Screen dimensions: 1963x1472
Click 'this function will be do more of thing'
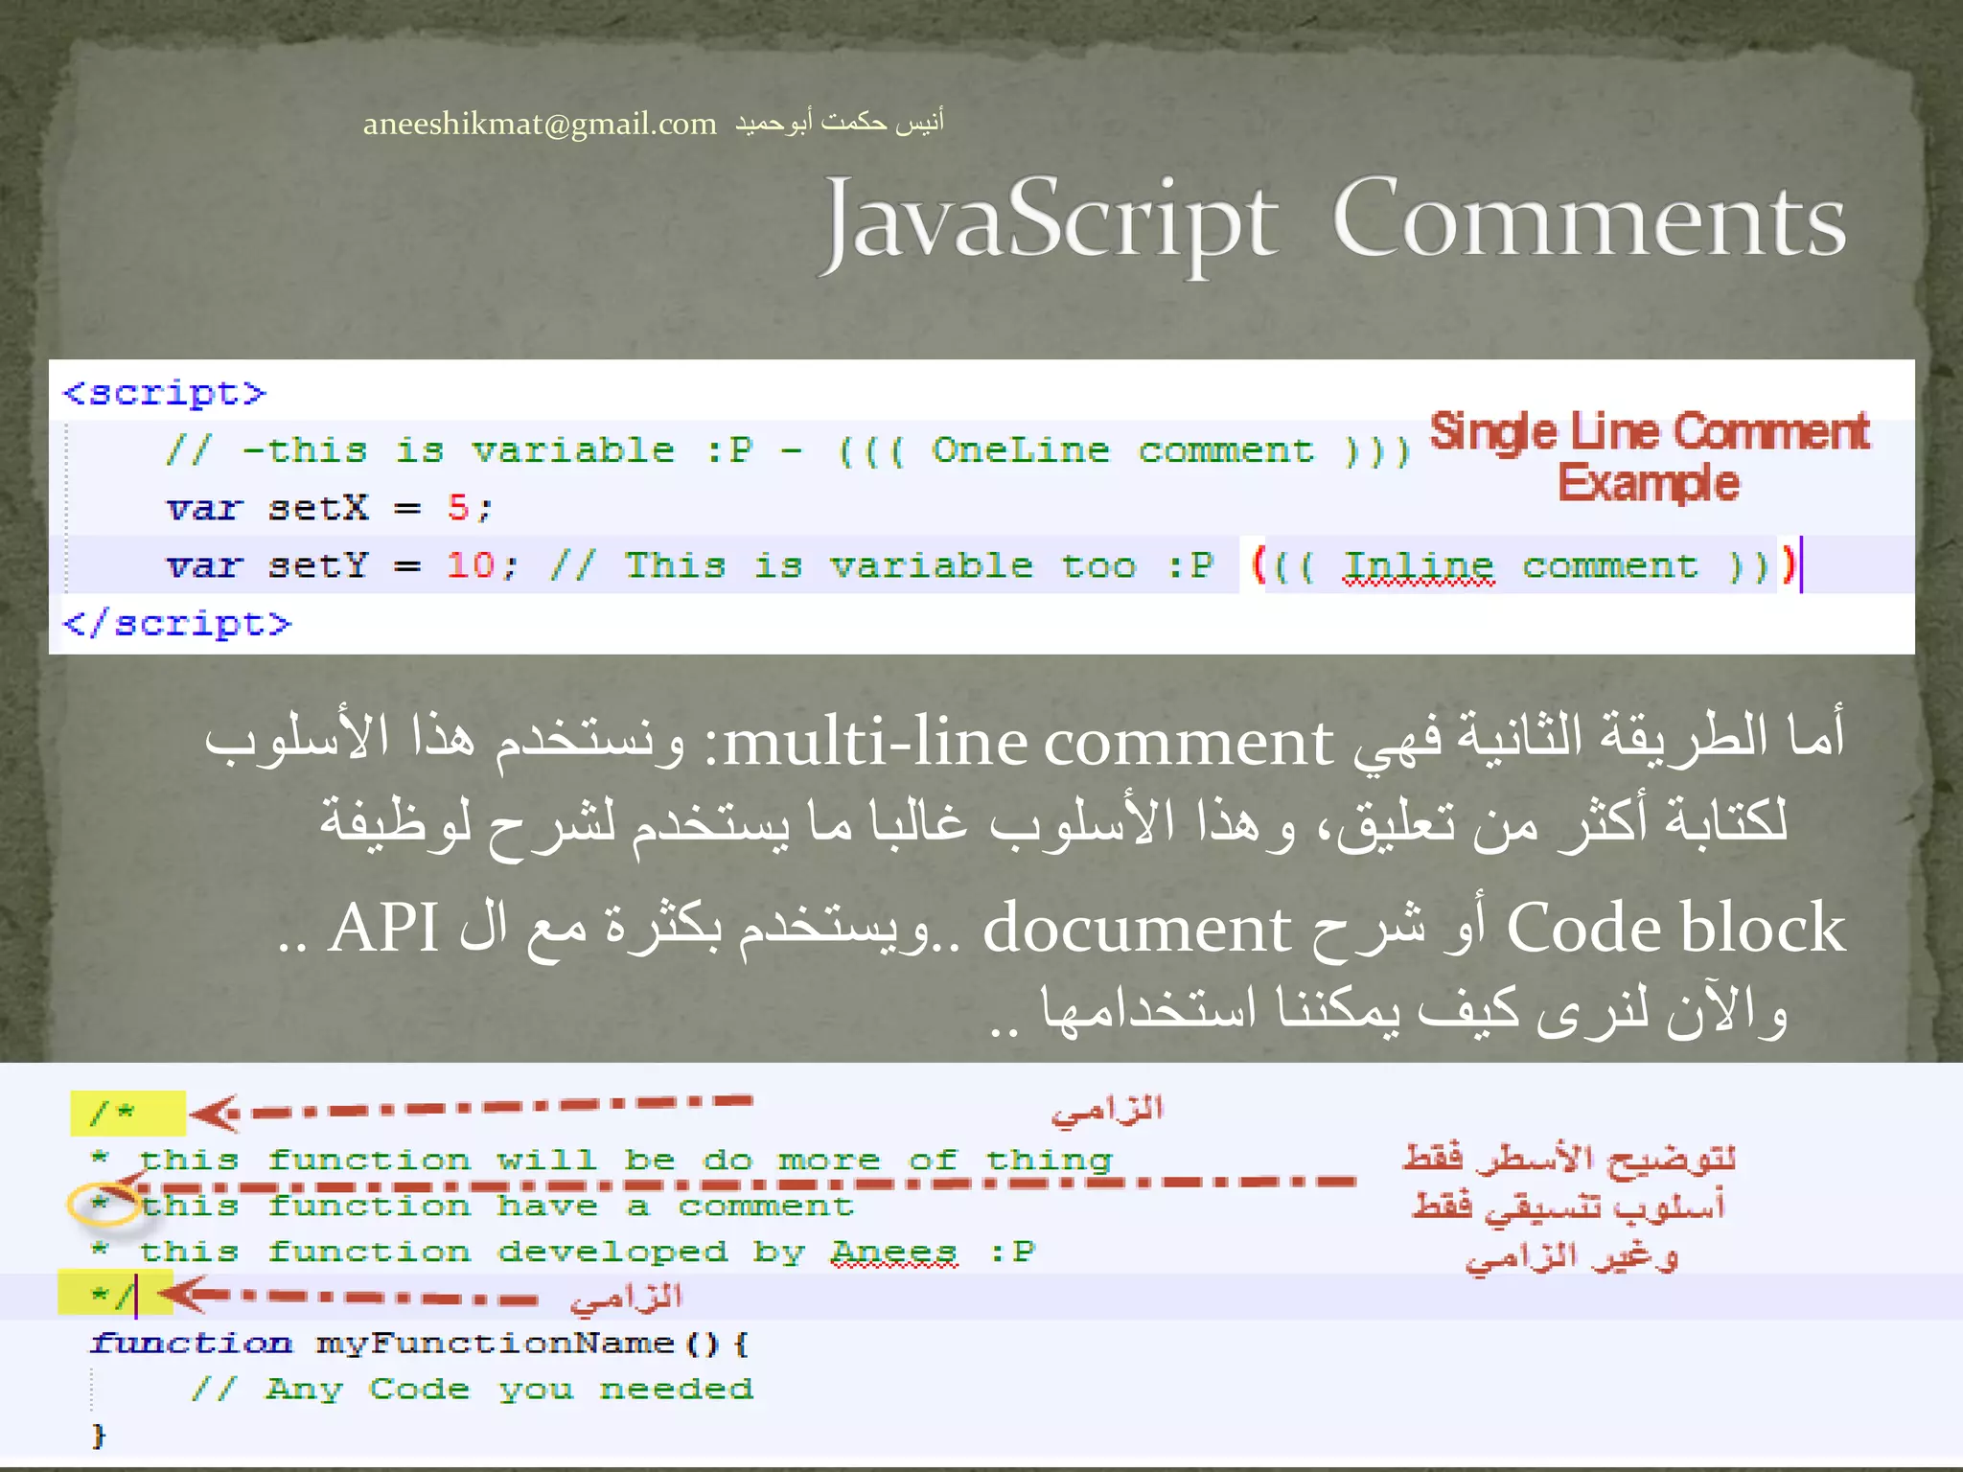[x=625, y=1159]
